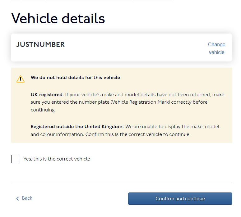Click the 'Yes, this is the correct vehicle' label
Viewport: 241px width, 217px height.
(x=57, y=159)
